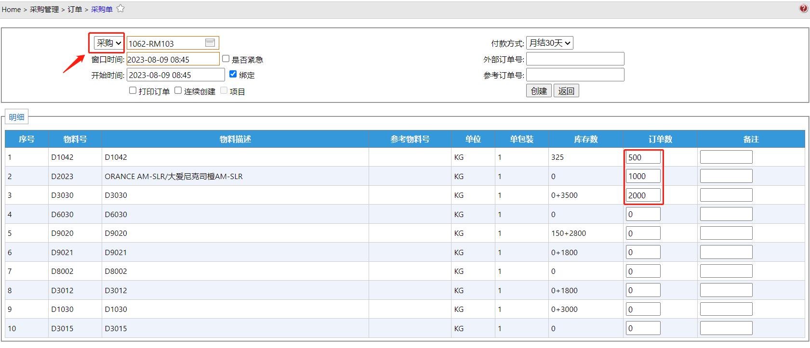Focus the 参考订单号 input field

pos(575,75)
